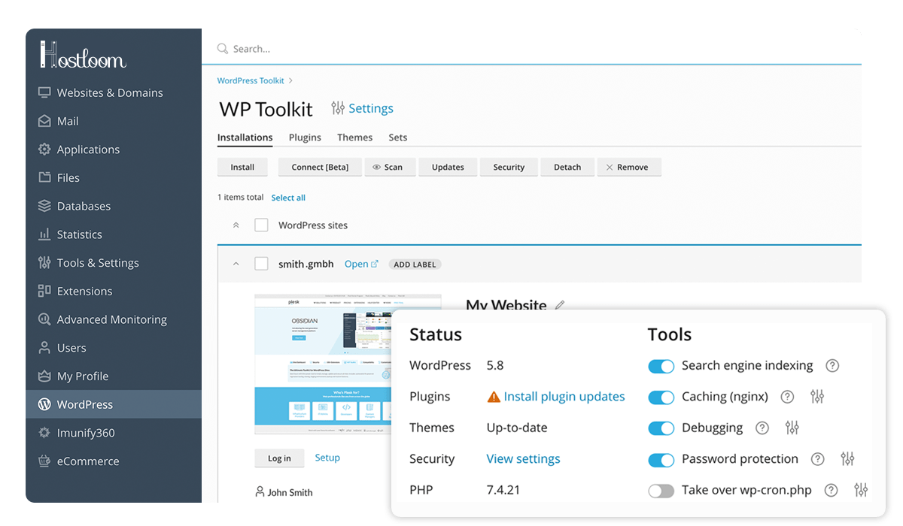Screen dimensions: 903x526
Task: Toggle Caching (nginx) switch
Action: click(661, 398)
